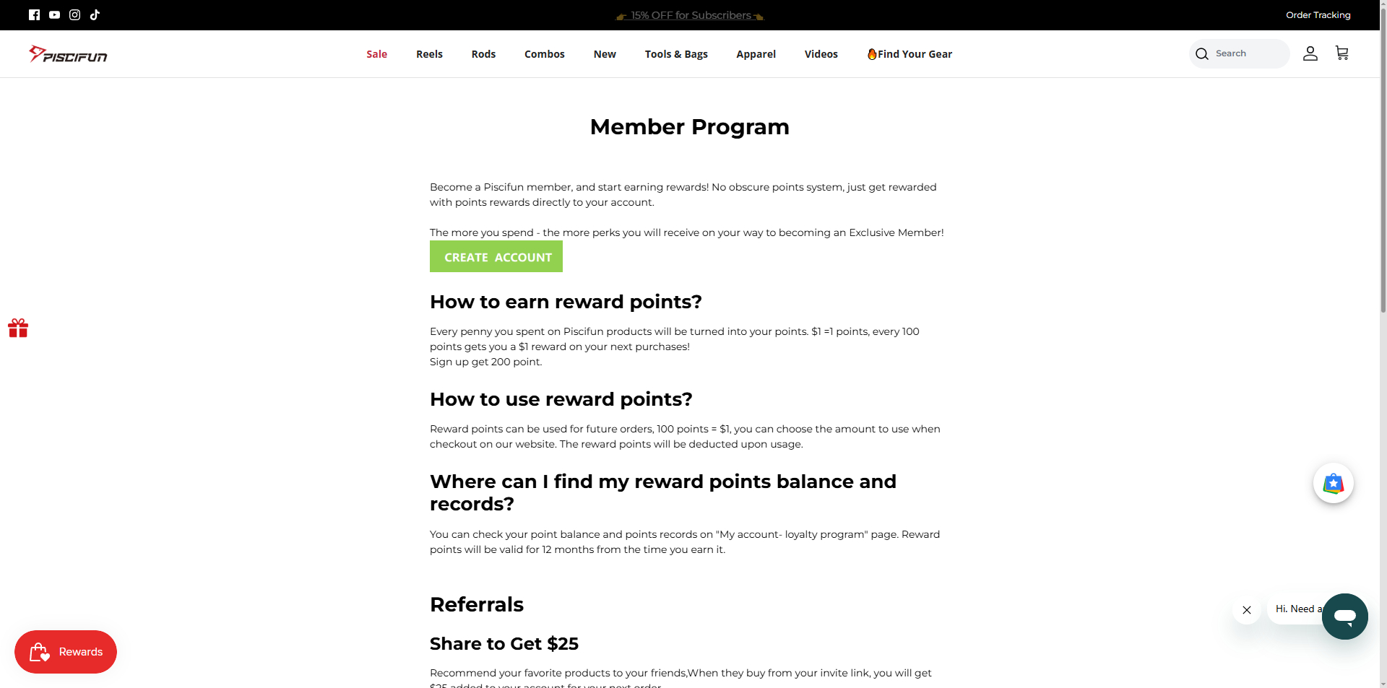Image resolution: width=1387 pixels, height=688 pixels.
Task: Visit the Instagram profile icon
Action: click(74, 15)
